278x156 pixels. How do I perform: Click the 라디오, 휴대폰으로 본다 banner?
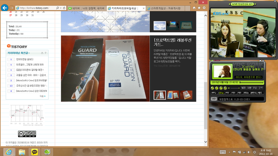pos(248,77)
